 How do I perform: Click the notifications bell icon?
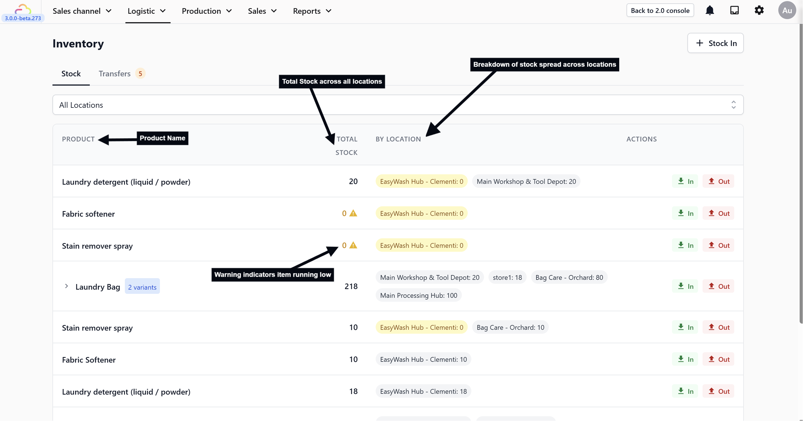tap(710, 10)
